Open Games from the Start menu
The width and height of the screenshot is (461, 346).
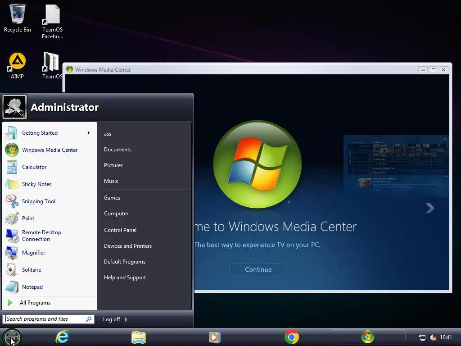pyautogui.click(x=112, y=198)
